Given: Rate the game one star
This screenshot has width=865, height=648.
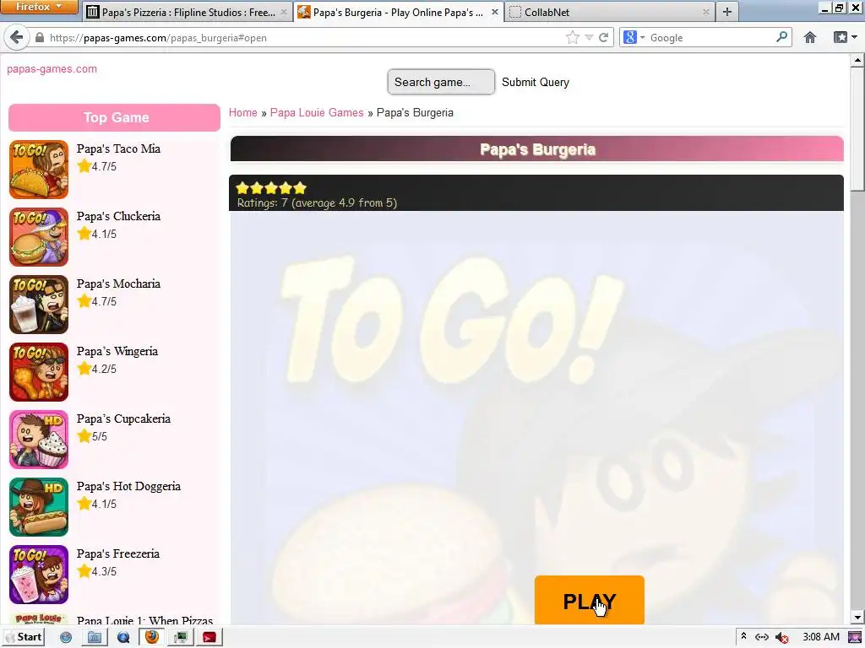Looking at the screenshot, I should click(x=242, y=188).
